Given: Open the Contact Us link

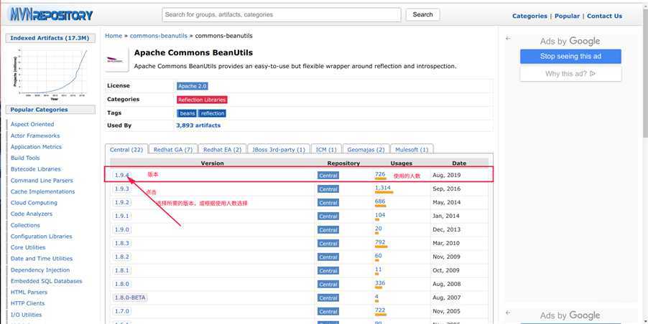Looking at the screenshot, I should click(x=604, y=16).
